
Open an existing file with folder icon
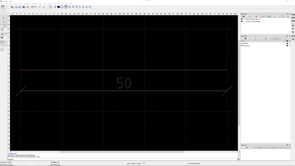click(12, 7)
